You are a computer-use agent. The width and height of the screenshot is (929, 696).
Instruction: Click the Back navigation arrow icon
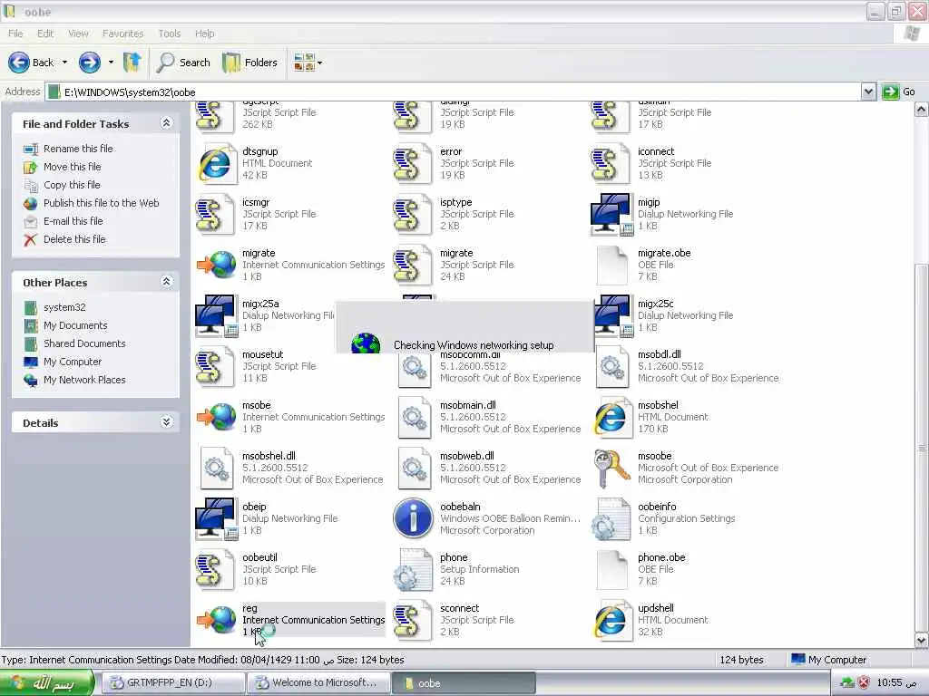pyautogui.click(x=19, y=63)
